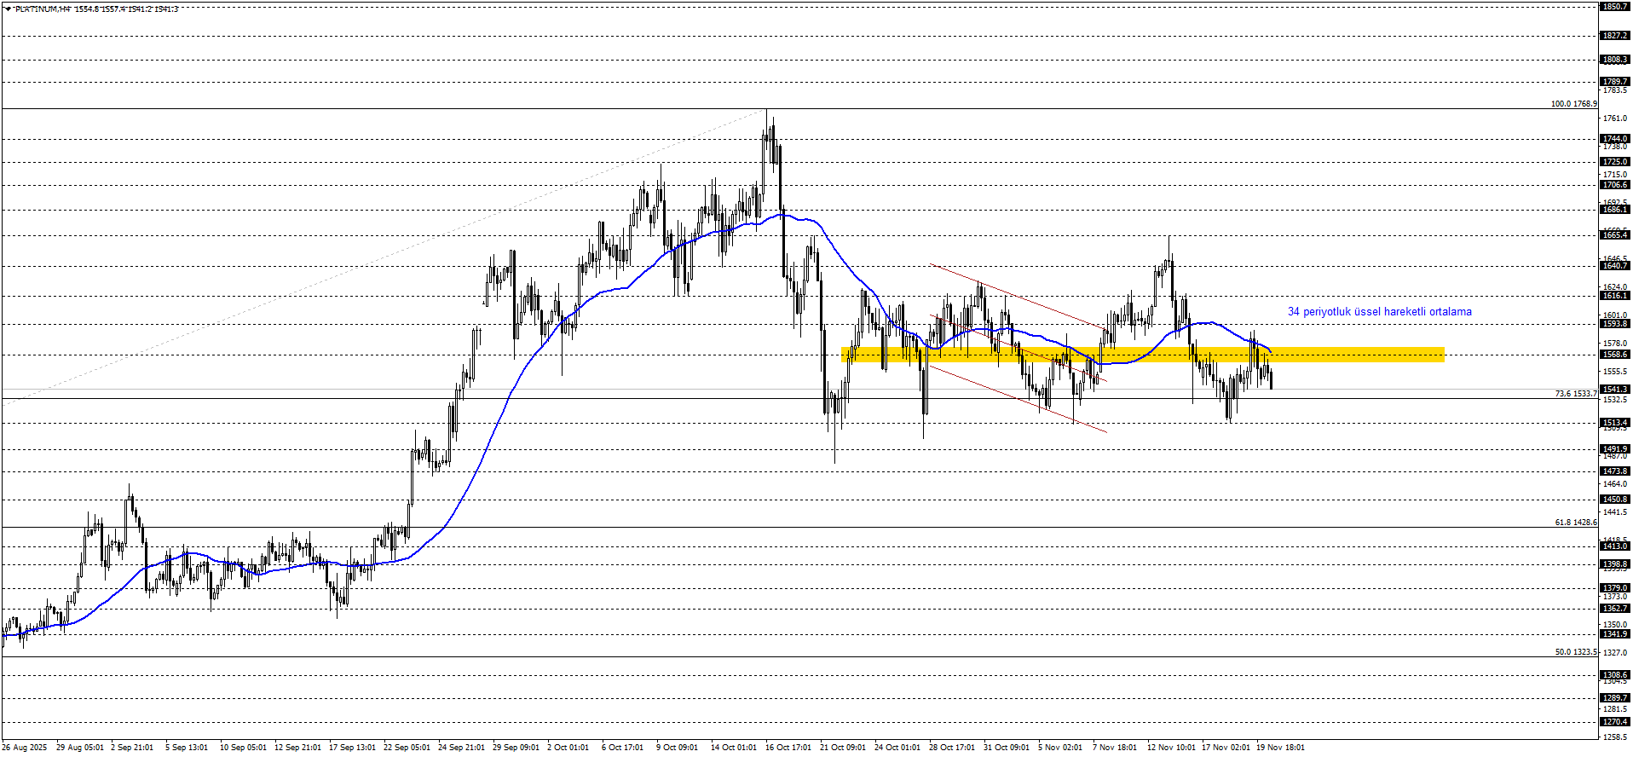This screenshot has width=1633, height=757.
Task: Click the 1289.7 price level tag
Action: [1614, 698]
